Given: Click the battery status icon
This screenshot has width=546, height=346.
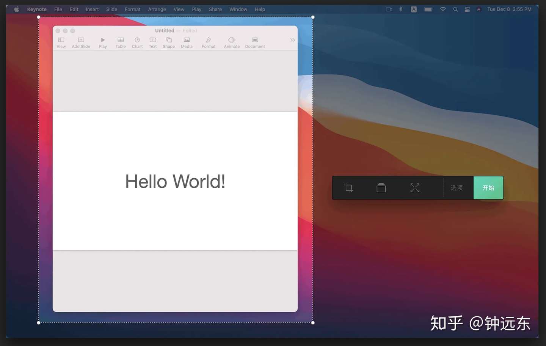Looking at the screenshot, I should coord(428,9).
